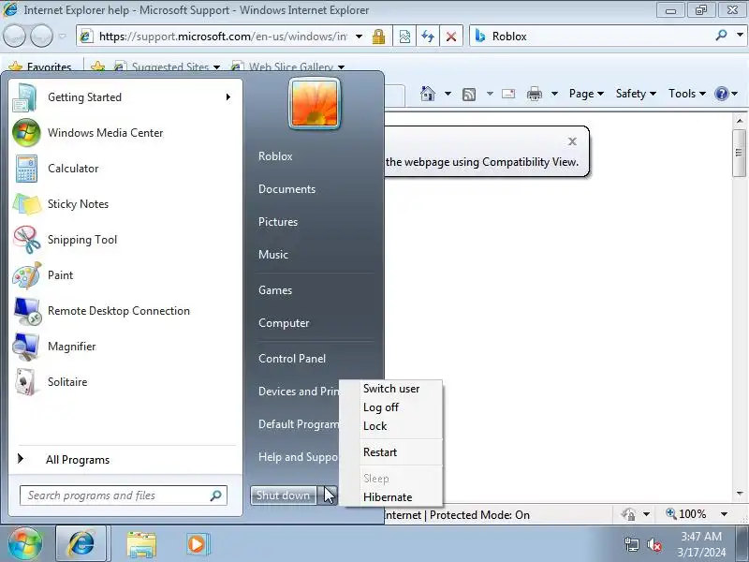Open the Tools menu dropdown
Viewport: 749px width, 562px height.
[x=687, y=94]
